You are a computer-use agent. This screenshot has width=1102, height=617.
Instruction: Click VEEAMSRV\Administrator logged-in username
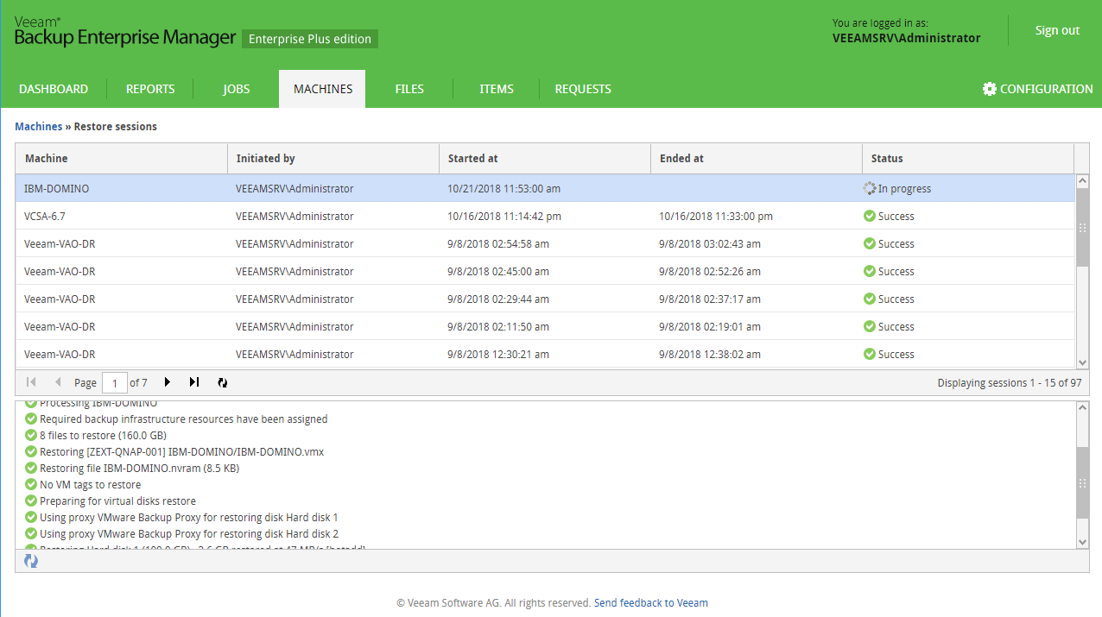tap(907, 38)
